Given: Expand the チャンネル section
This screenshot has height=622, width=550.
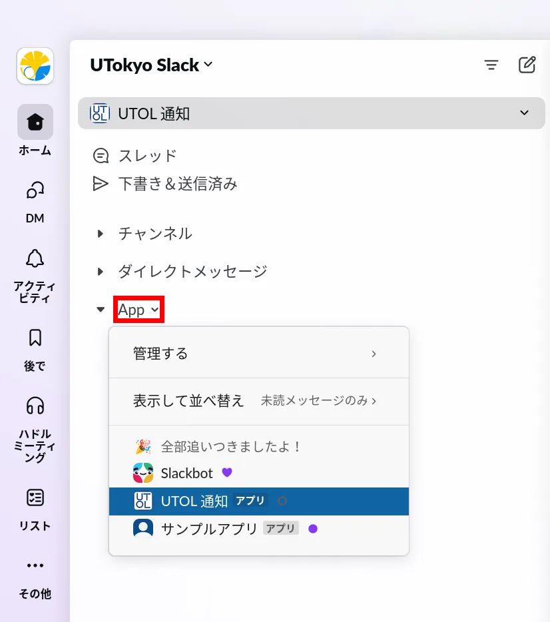Looking at the screenshot, I should (x=101, y=234).
